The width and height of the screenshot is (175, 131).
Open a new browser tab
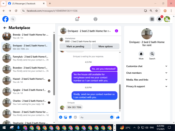[x=50, y=3]
